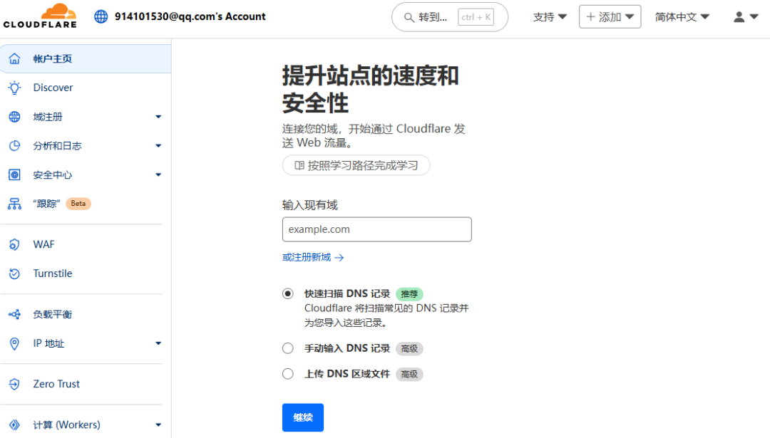This screenshot has height=438, width=770.
Task: Click the plus icon in 添加 button
Action: coord(591,16)
